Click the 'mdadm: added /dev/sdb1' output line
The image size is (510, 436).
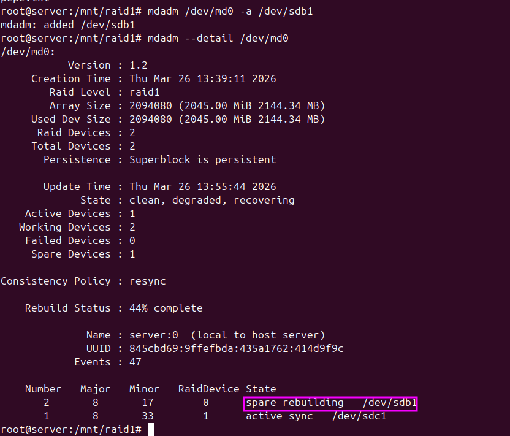[68, 25]
